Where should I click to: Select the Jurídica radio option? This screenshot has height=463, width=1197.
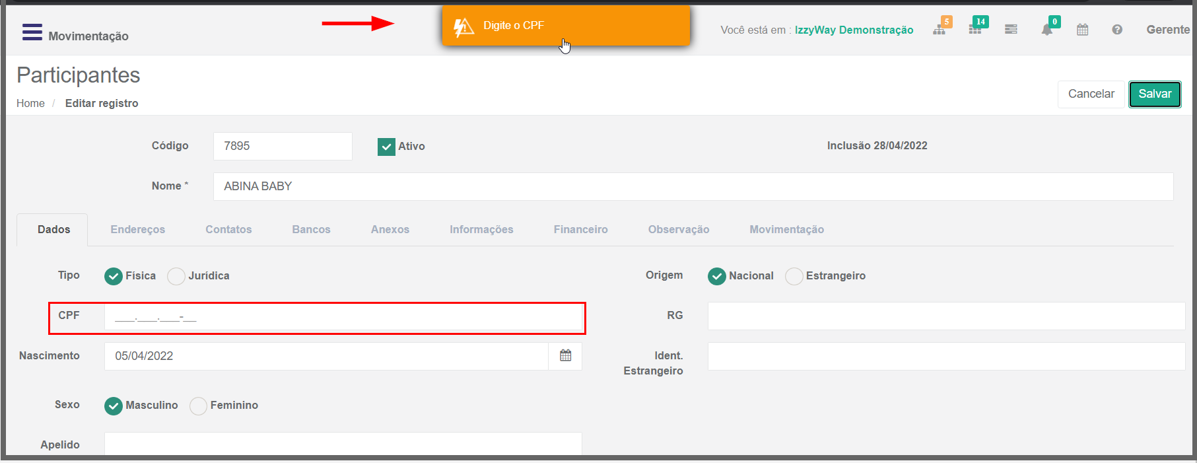coord(176,276)
